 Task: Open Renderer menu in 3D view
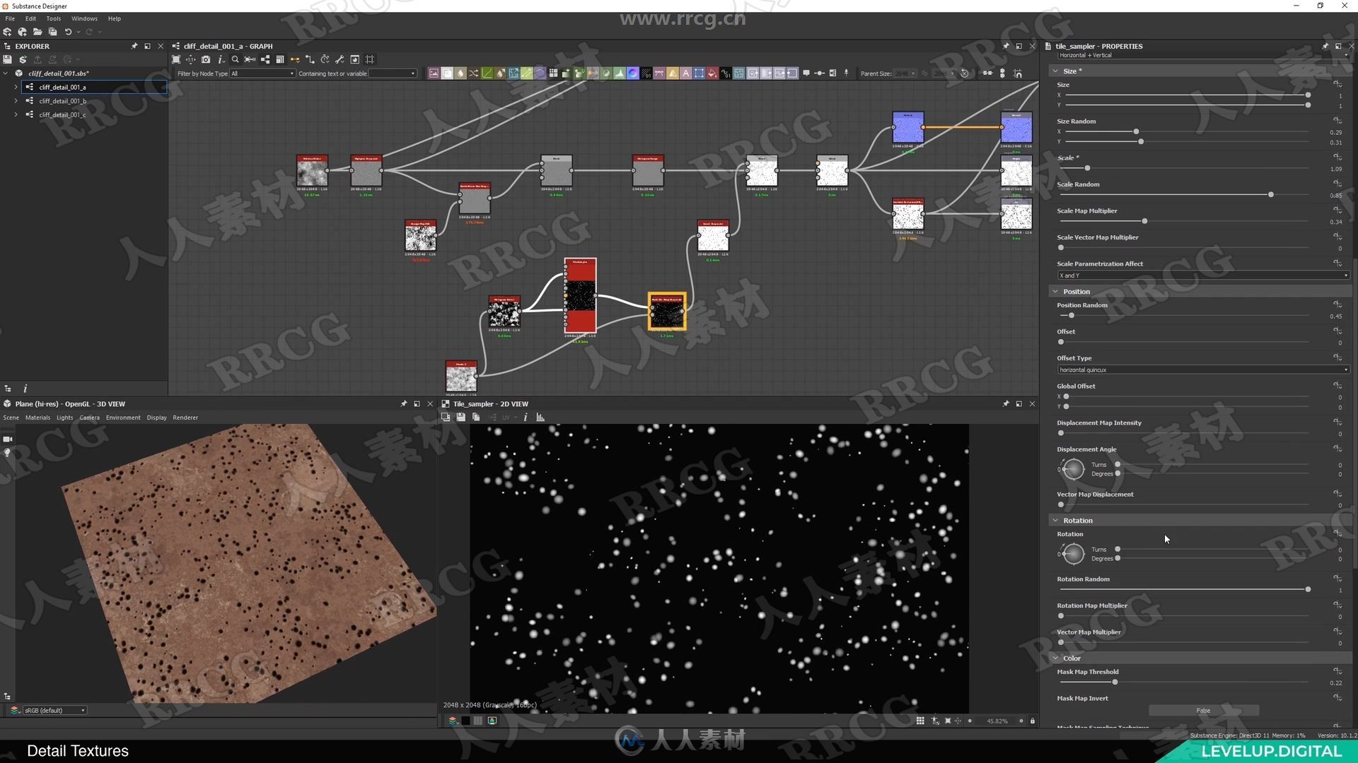click(x=185, y=418)
